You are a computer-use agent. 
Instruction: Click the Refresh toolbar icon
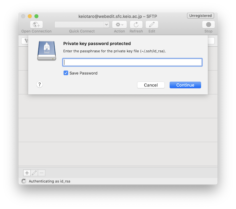coord(136,25)
